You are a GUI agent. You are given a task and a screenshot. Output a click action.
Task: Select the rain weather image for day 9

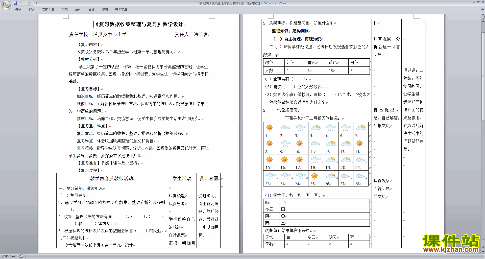click(x=285, y=144)
